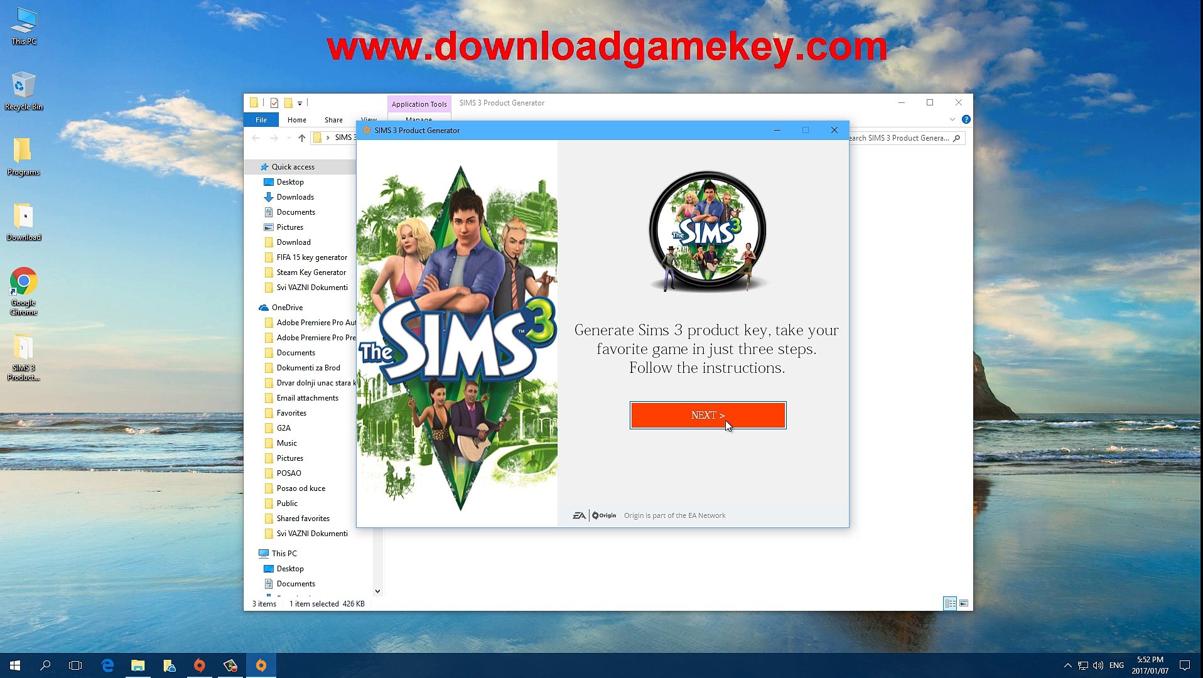
Task: Click the orange Origin icon in generator title bar
Action: point(367,131)
